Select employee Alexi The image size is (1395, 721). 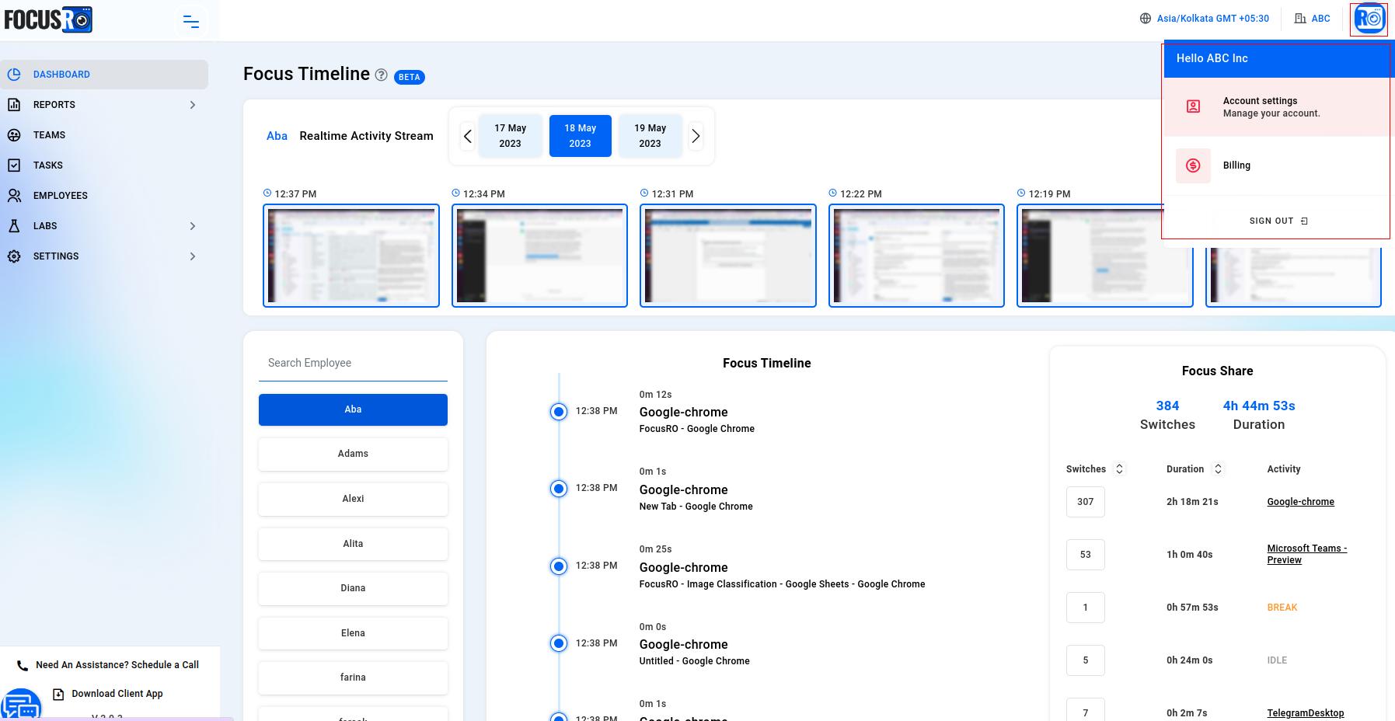point(353,499)
